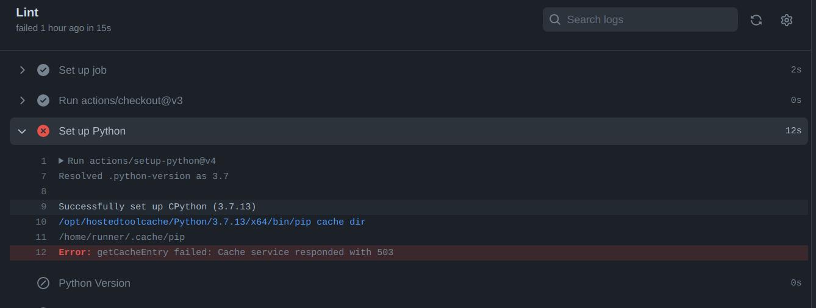Click the red failed icon on Set up Python

[43, 131]
